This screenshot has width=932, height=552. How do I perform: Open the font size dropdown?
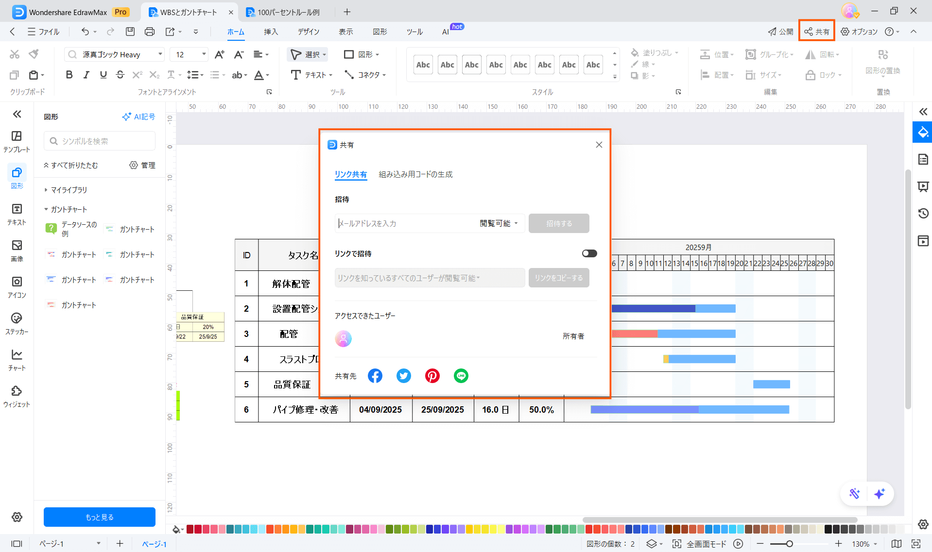[x=204, y=54]
